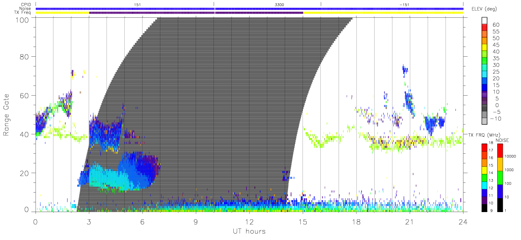
Task: Pick the orange segment of NOISE colorbar
Action: point(500,163)
